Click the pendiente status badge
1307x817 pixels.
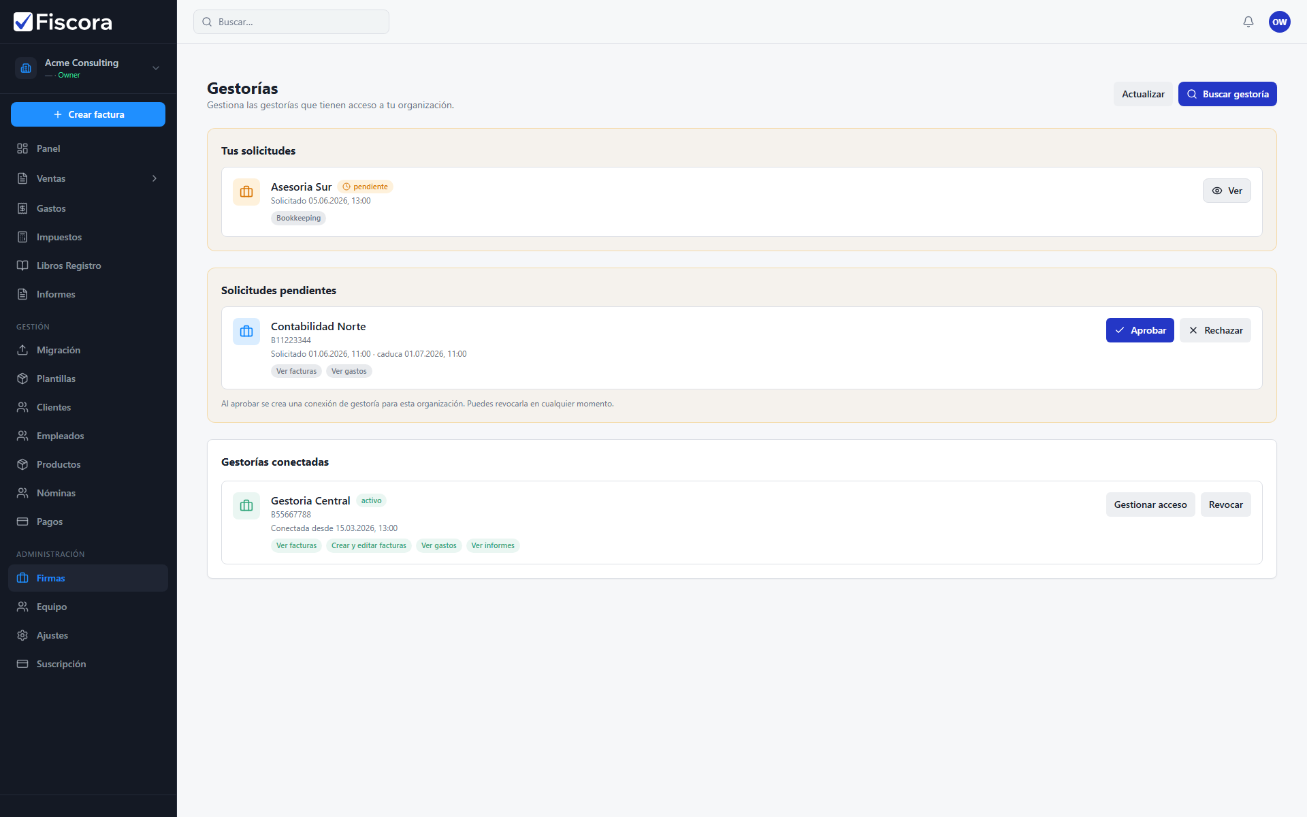tap(366, 187)
